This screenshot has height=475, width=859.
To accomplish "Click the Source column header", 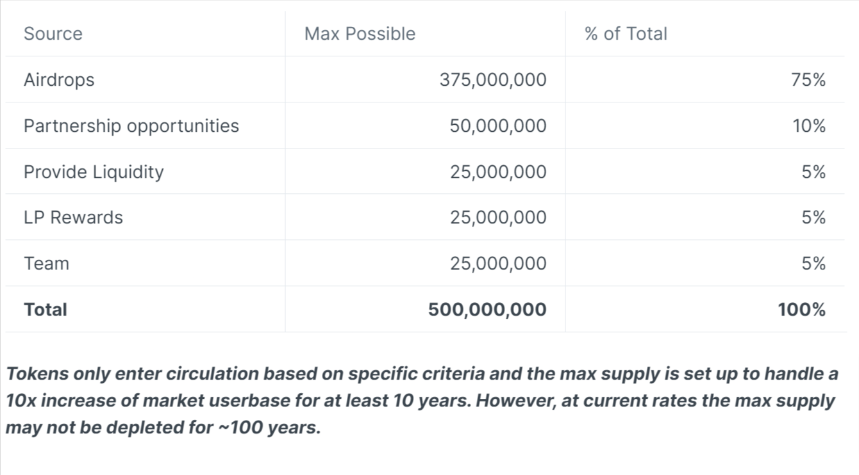I will click(x=53, y=33).
